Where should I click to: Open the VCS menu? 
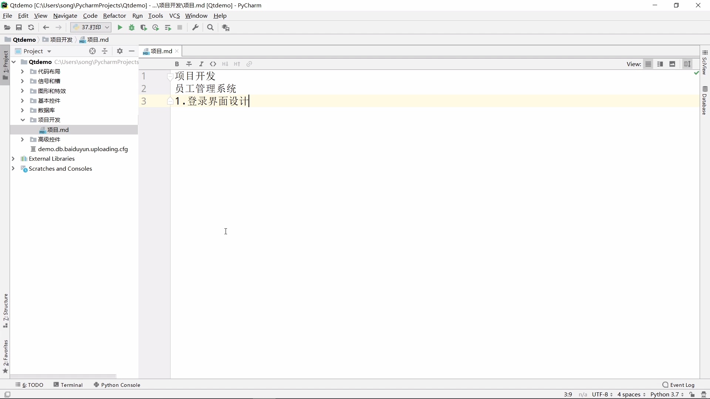175,16
